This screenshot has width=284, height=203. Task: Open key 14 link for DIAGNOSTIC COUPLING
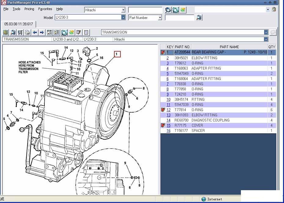click(x=168, y=120)
